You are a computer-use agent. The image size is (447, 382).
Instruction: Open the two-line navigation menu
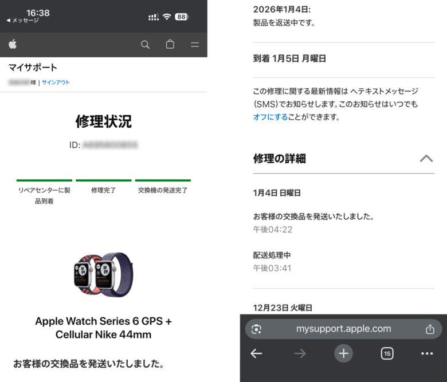pyautogui.click(x=195, y=45)
